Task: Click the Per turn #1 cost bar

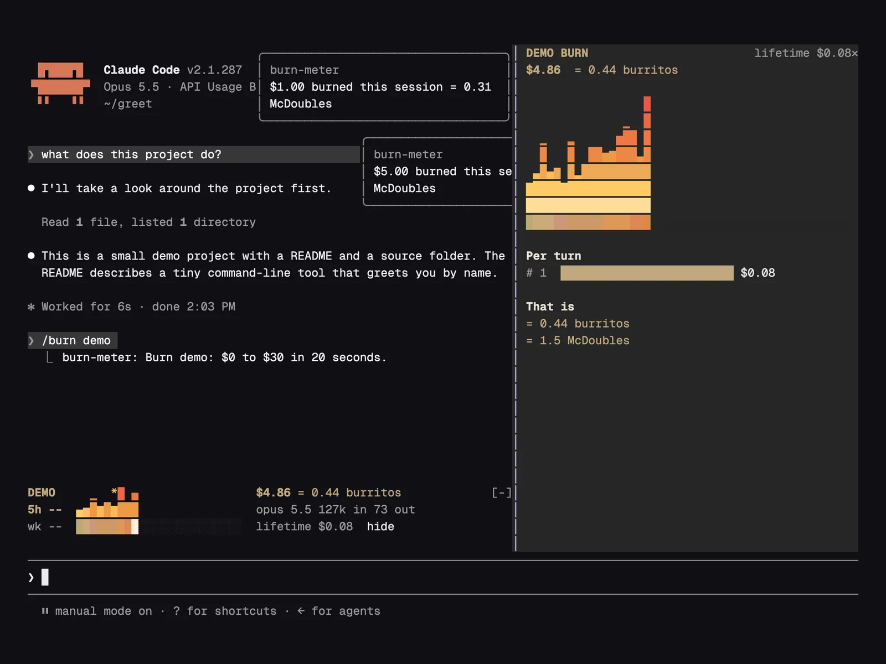Action: pos(647,273)
